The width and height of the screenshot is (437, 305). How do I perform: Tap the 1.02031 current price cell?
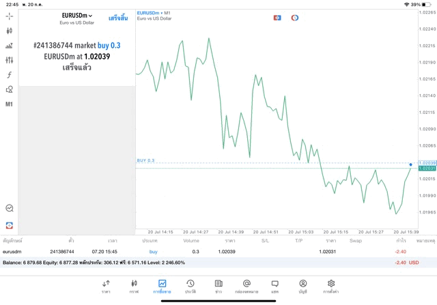pos(327,252)
